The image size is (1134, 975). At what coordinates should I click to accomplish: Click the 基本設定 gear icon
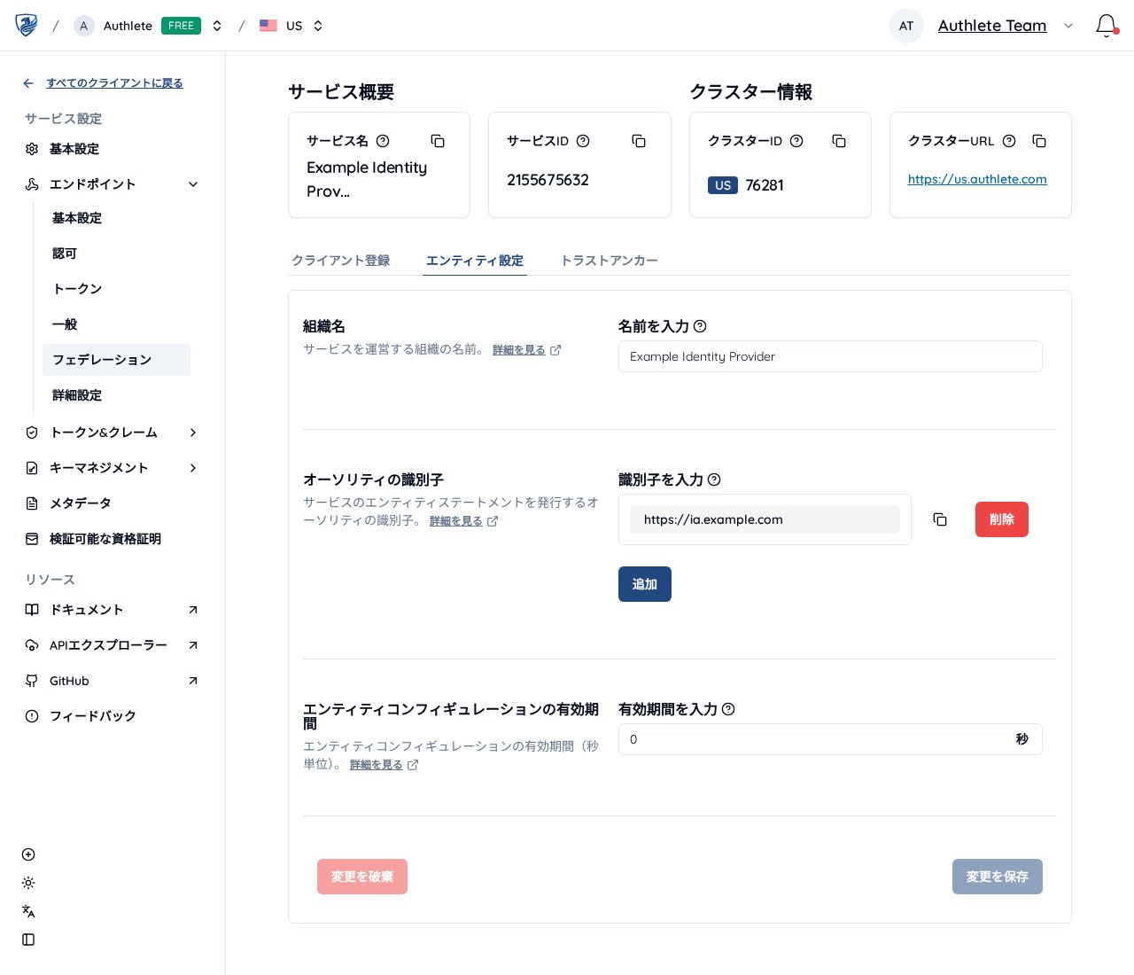pyautogui.click(x=32, y=149)
